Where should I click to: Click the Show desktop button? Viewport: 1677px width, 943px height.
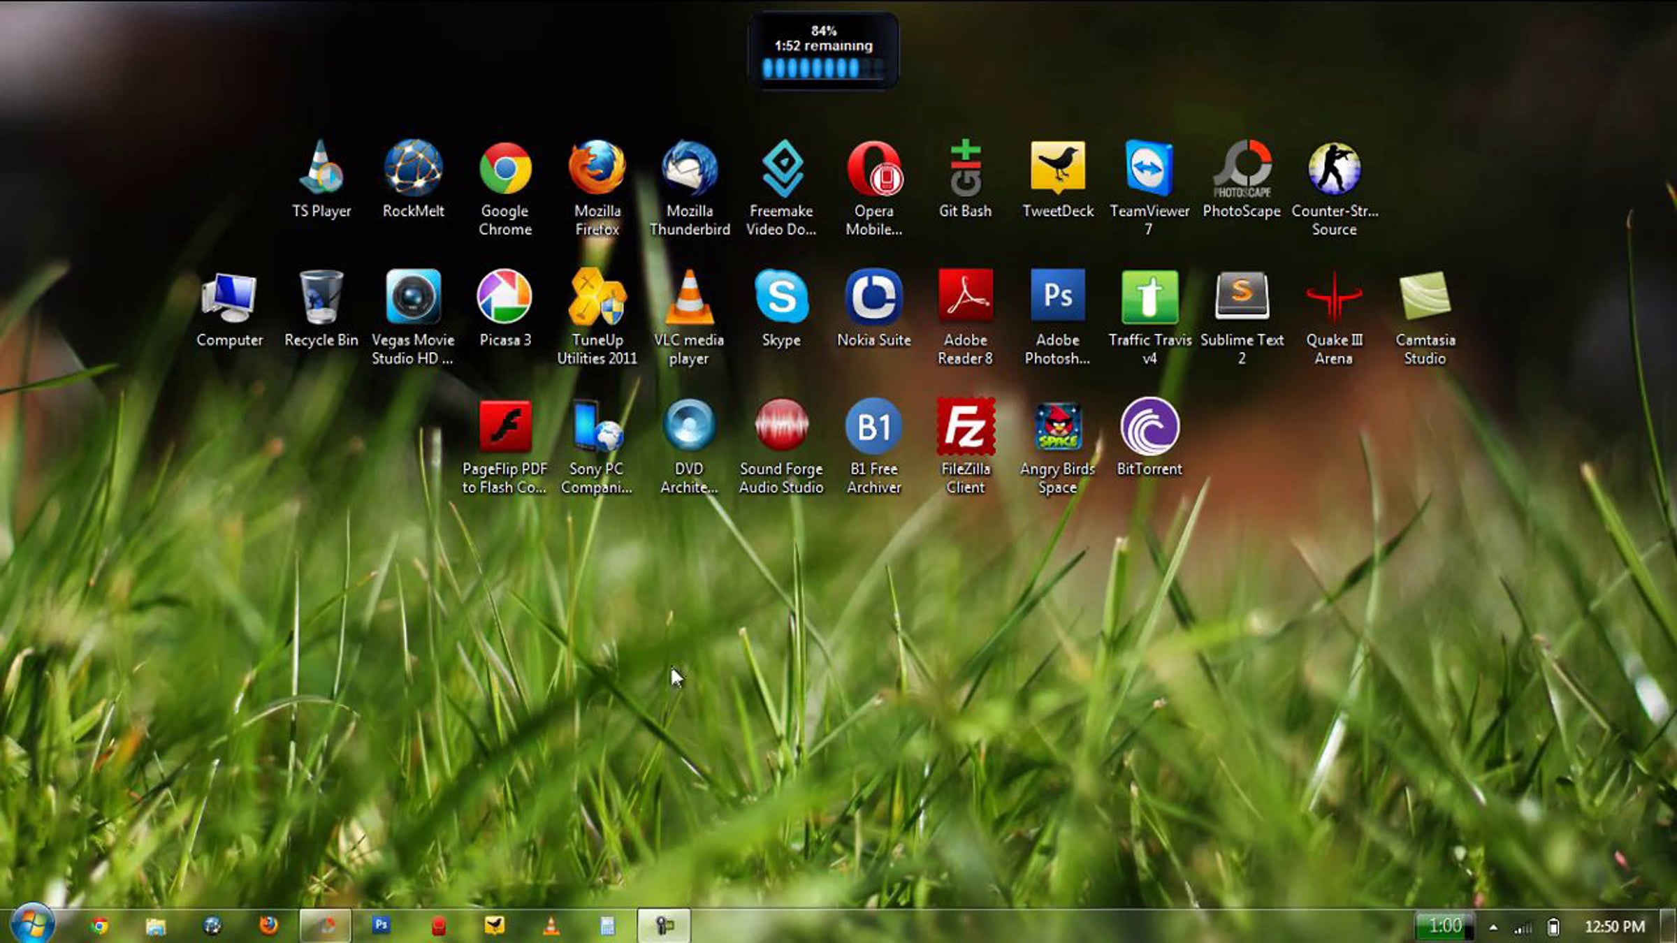coord(1668,926)
